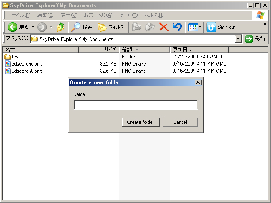
Task: Click the green Back arrow button
Action: coord(13,27)
